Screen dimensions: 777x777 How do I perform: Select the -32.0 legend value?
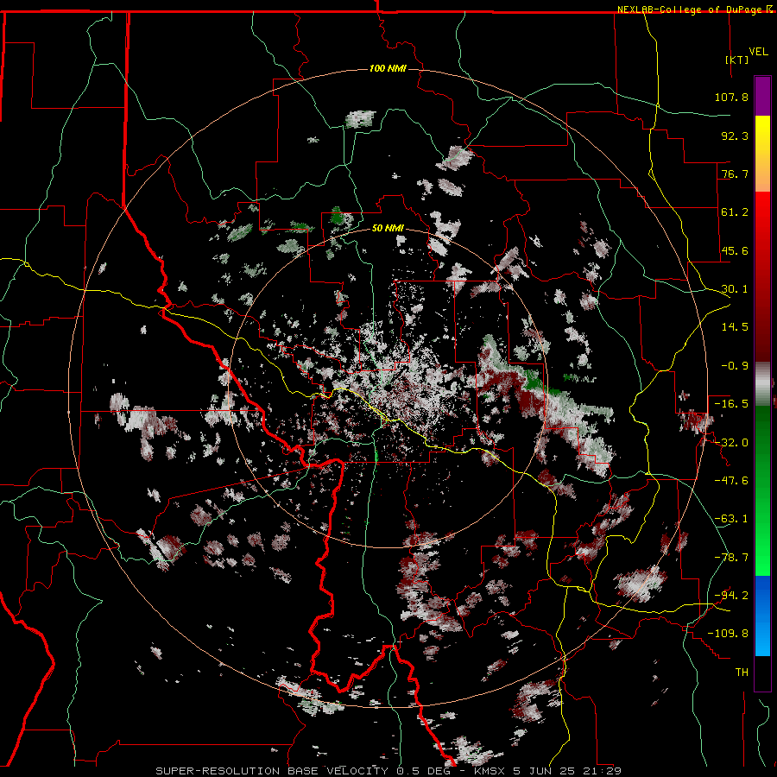click(731, 443)
